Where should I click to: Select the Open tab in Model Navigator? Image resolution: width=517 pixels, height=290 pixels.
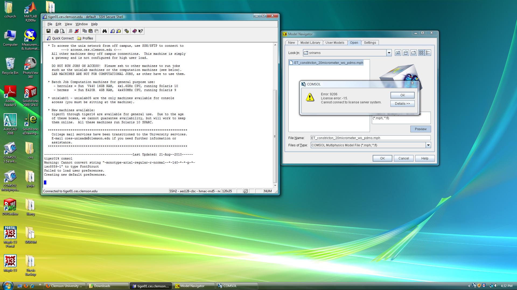click(354, 43)
